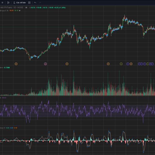Click the price change +0.25 (+1.34%) label
155x155 pixels.
point(59,7)
